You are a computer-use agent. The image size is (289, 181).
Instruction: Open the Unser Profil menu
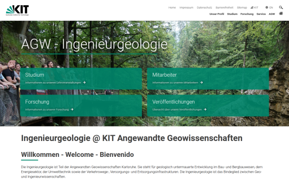tap(217, 14)
